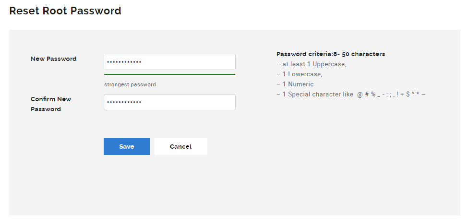Viewport: 468px width, 224px height.
Task: Click the ~ symbol ending the criteria list
Action: (423, 94)
